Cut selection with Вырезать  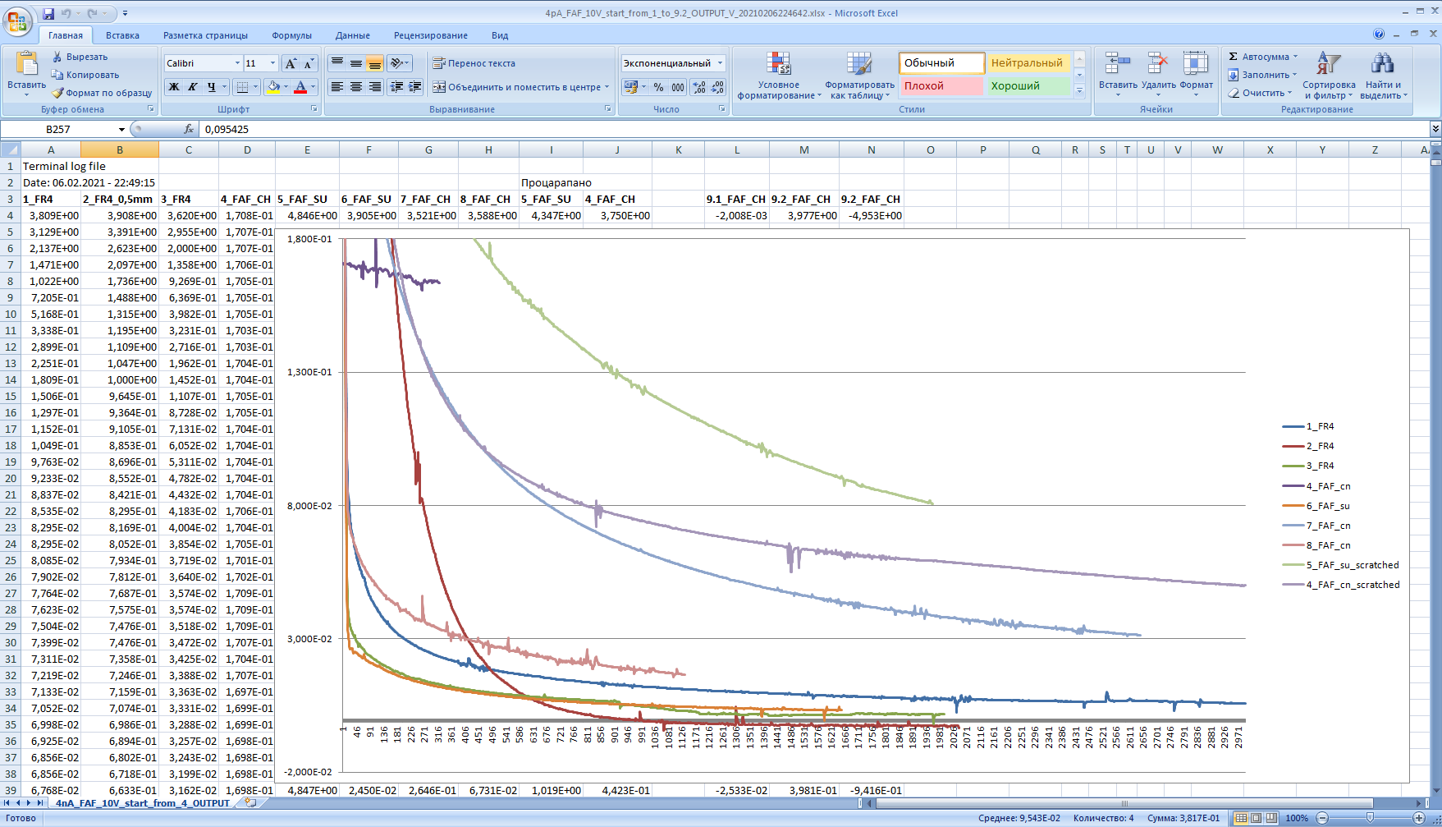[80, 57]
